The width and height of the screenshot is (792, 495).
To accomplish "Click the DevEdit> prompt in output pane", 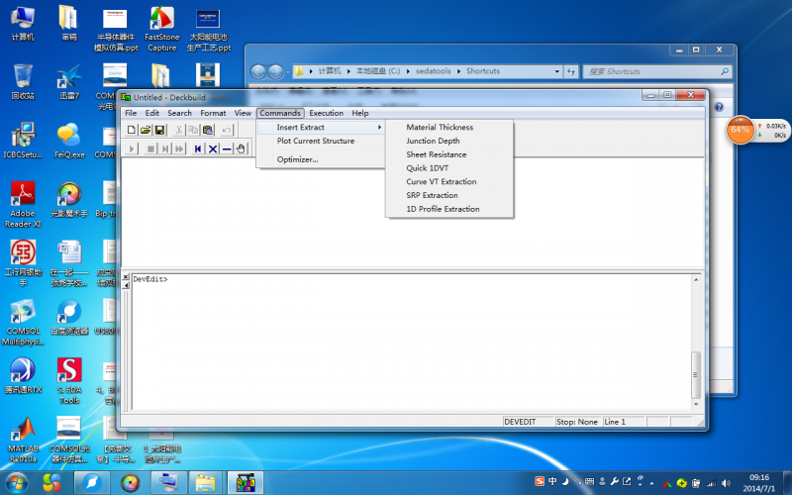I will 150,279.
